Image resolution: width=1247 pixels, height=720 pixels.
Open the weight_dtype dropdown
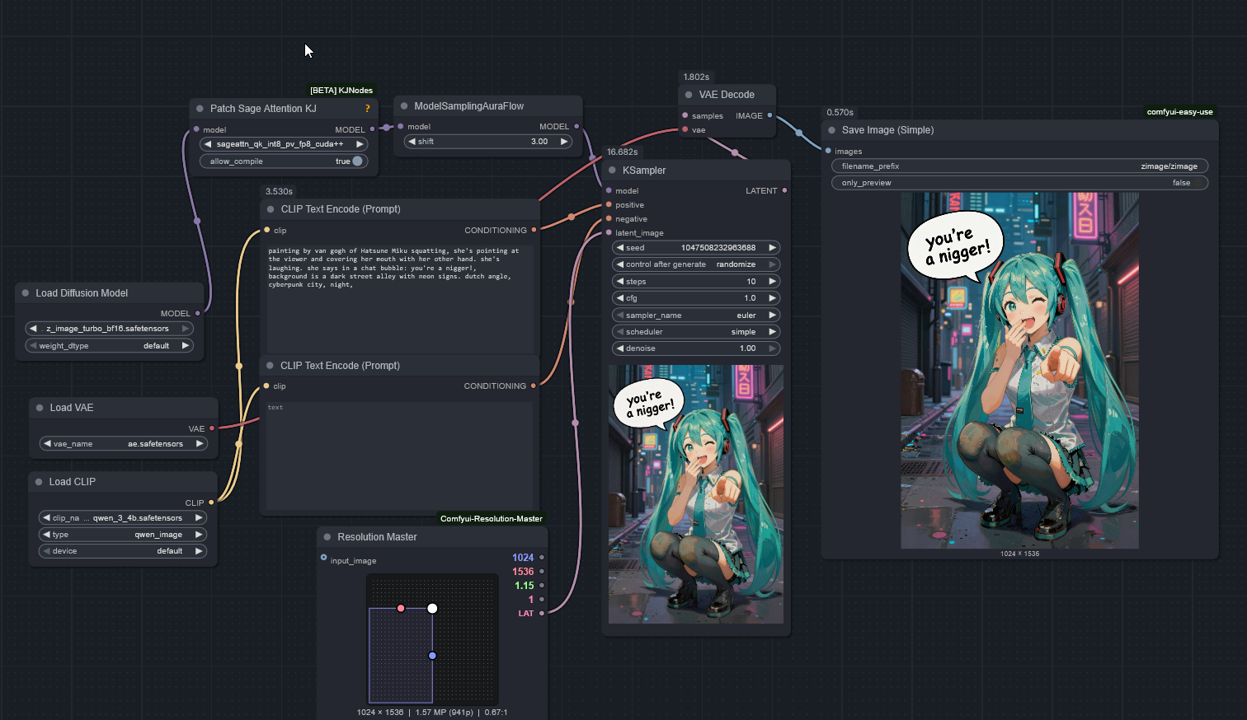point(110,346)
